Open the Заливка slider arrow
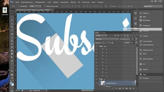 coord(136,43)
